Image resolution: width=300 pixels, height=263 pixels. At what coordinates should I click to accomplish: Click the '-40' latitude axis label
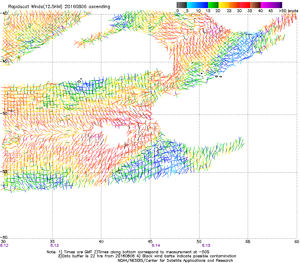[x=4, y=13]
